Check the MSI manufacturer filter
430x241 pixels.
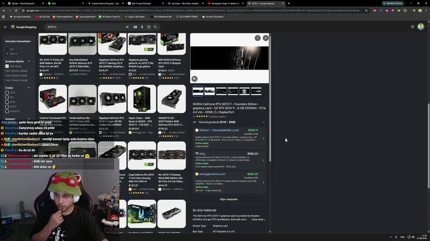[x=7, y=97]
